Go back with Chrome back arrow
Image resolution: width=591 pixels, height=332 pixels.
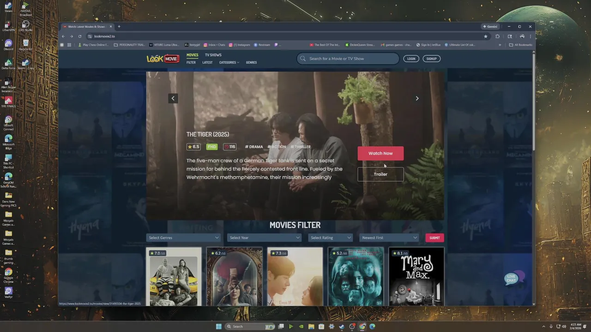64,36
